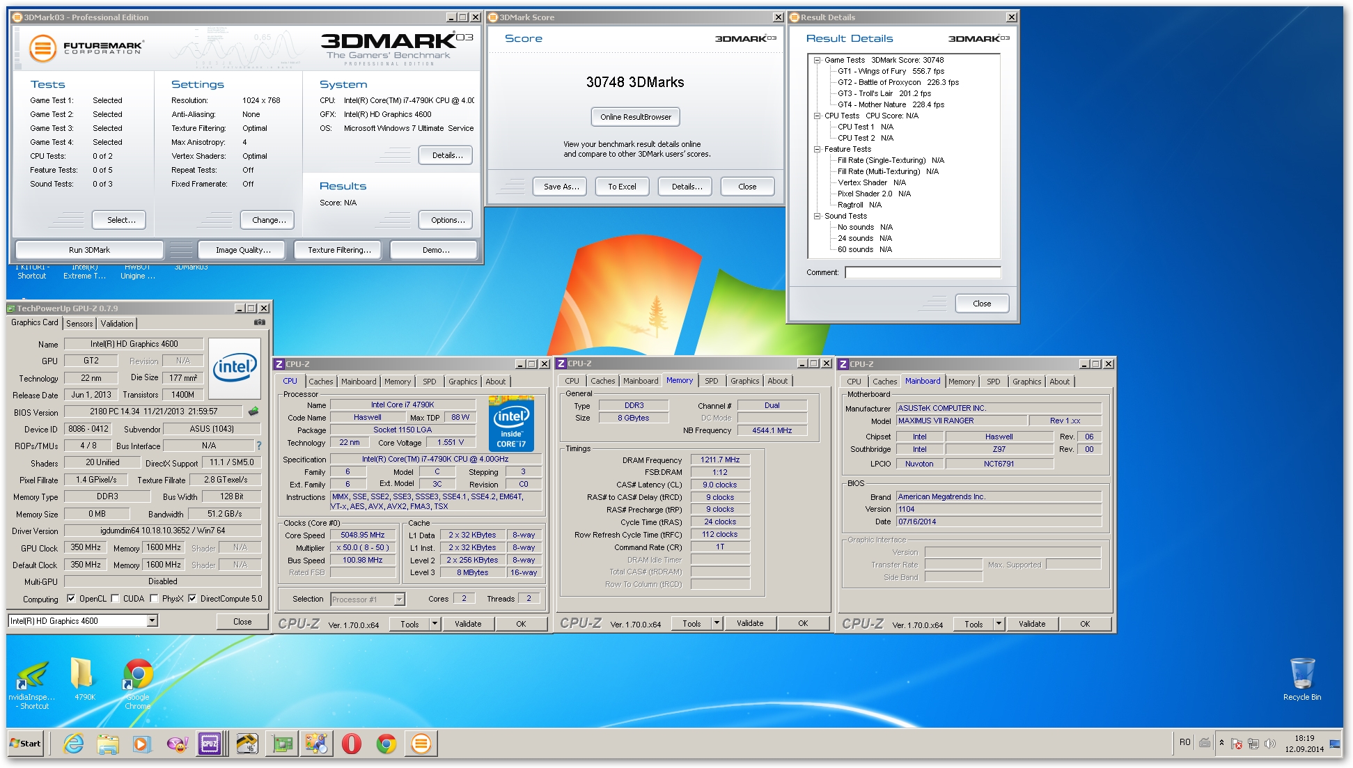1353x768 pixels.
Task: Click the Comment field in Result Details
Action: point(923,272)
